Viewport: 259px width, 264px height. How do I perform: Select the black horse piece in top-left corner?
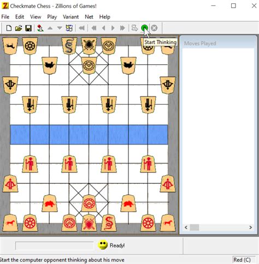10,46
